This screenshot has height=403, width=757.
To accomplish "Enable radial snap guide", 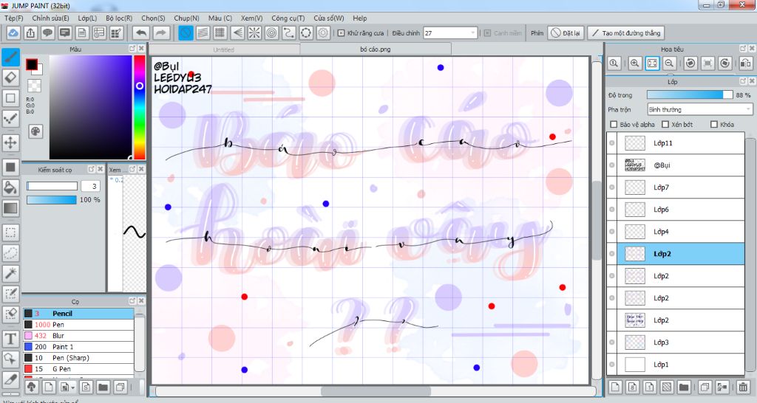I will pyautogui.click(x=254, y=32).
